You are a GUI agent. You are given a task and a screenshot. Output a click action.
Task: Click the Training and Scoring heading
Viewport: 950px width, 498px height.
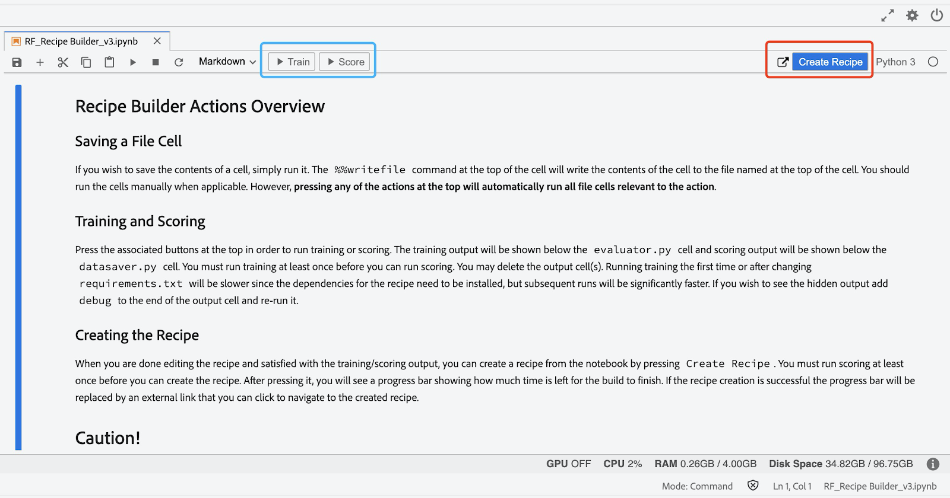coord(140,221)
